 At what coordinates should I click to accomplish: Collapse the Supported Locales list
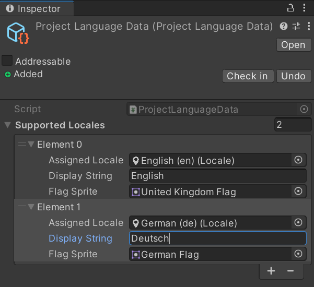8,125
